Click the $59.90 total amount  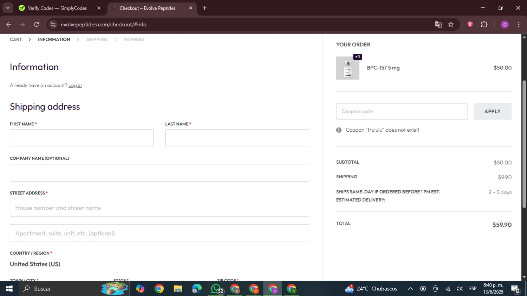502,225
